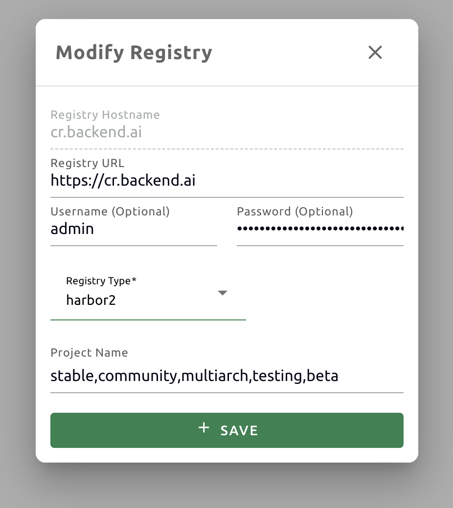Click the dropdown arrow next to harbor2
The height and width of the screenshot is (508, 453).
click(x=223, y=293)
